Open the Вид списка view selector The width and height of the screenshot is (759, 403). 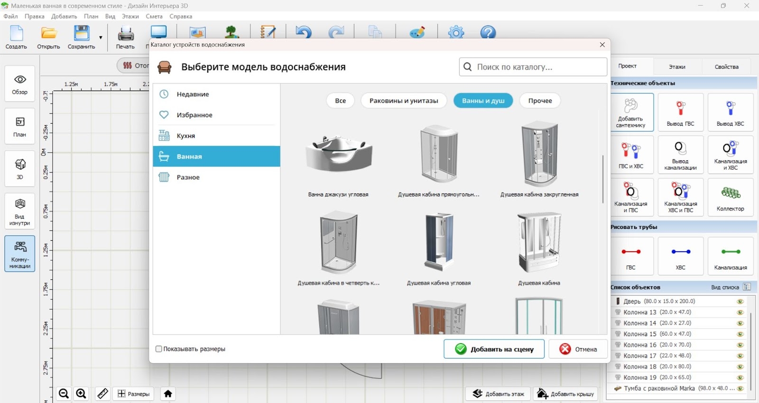747,287
